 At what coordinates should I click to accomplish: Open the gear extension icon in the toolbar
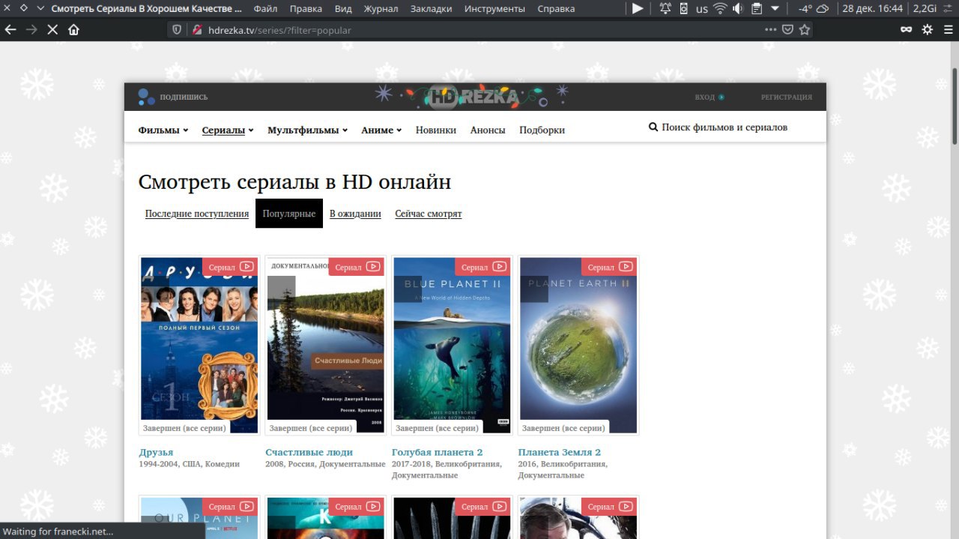pyautogui.click(x=928, y=30)
